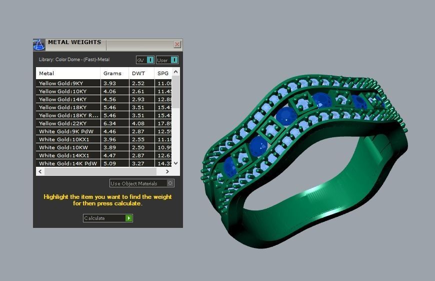Select the Yellow Gold:18KY row
Viewport: 435px width, 281px height.
[x=104, y=107]
